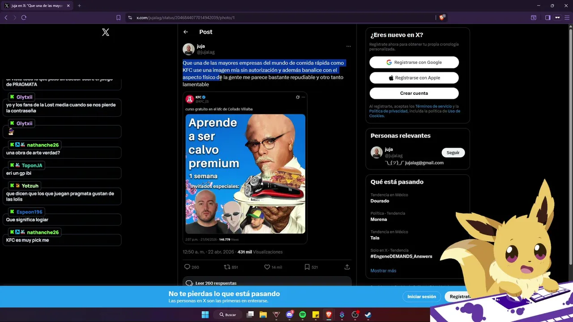Screen dimensions: 573x322
Task: Open the Aprende a ser calvo premium image
Action: click(x=245, y=174)
